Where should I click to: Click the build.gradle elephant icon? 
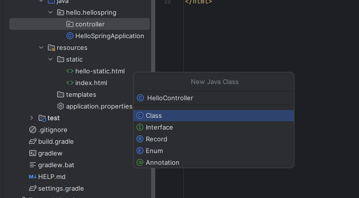(33, 141)
